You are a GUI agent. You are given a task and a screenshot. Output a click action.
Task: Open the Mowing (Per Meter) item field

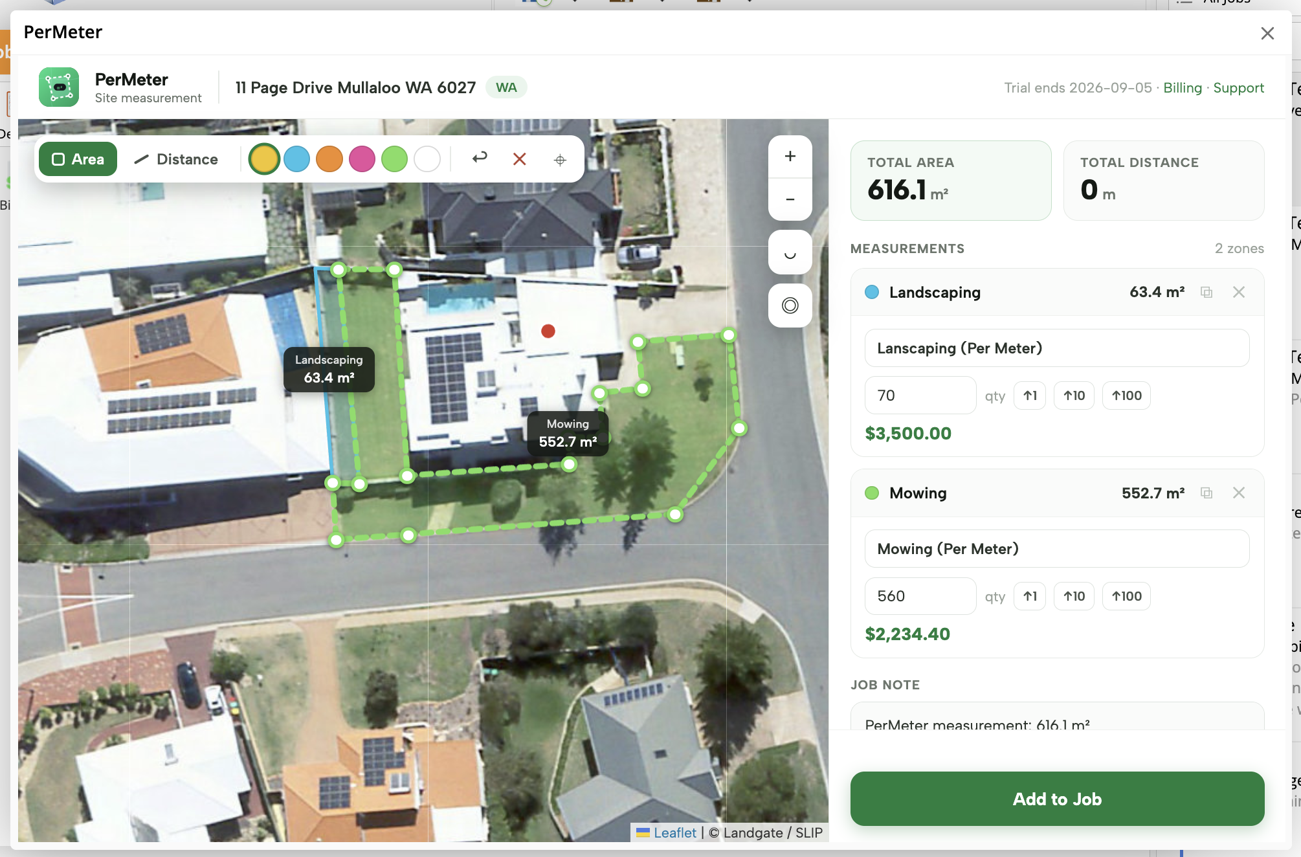(1057, 549)
